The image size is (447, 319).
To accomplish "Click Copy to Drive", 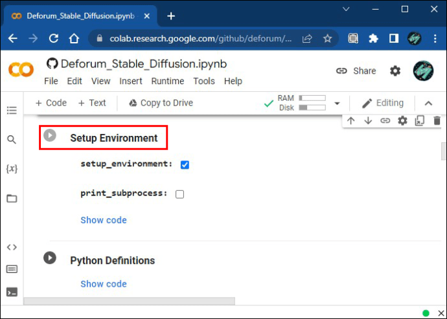I will [161, 103].
